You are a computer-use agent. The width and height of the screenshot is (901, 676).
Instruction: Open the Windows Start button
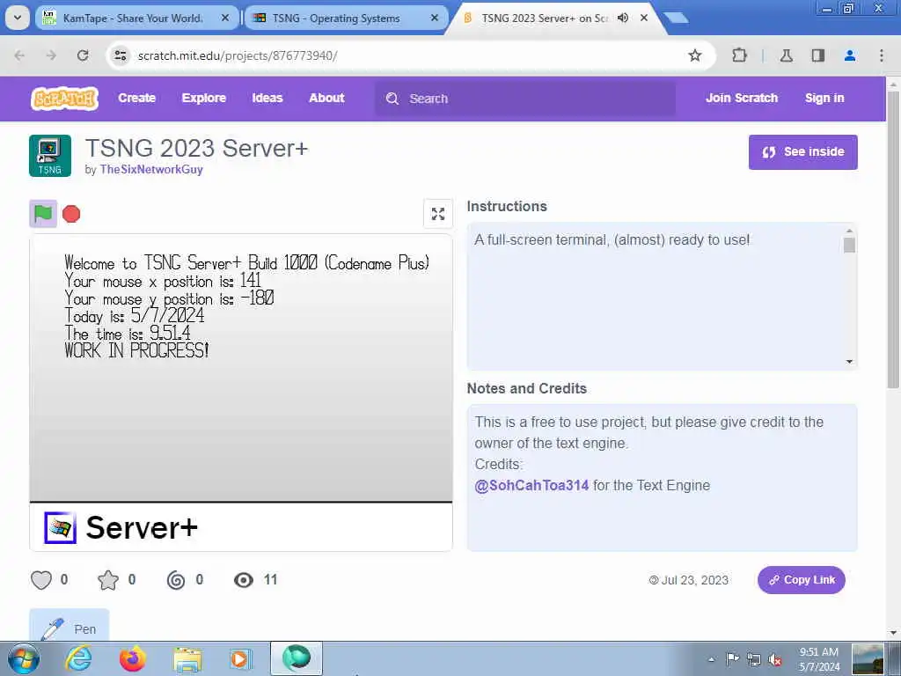pos(23,658)
